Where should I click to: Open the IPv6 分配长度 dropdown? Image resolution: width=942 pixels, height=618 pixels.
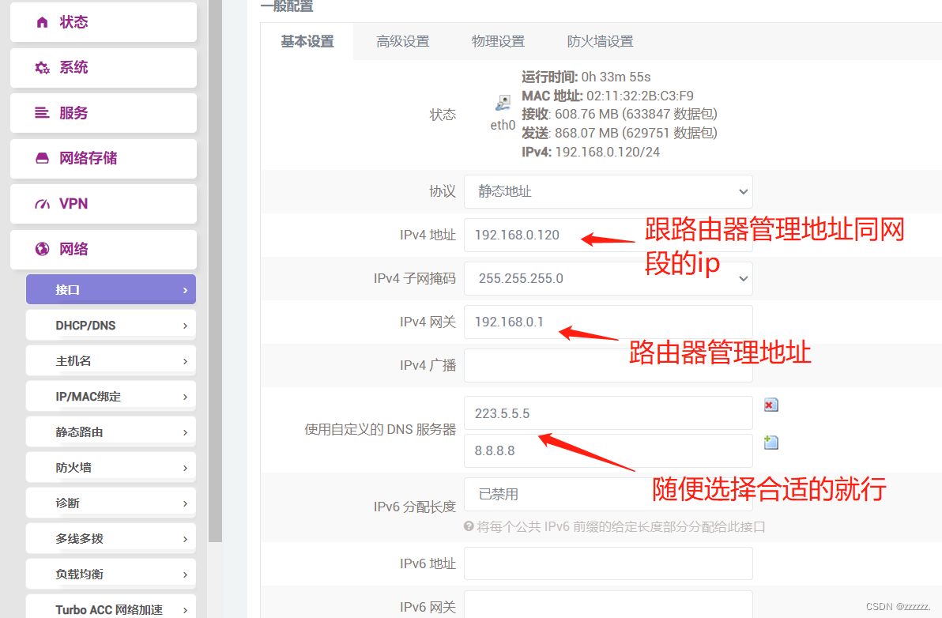[608, 494]
